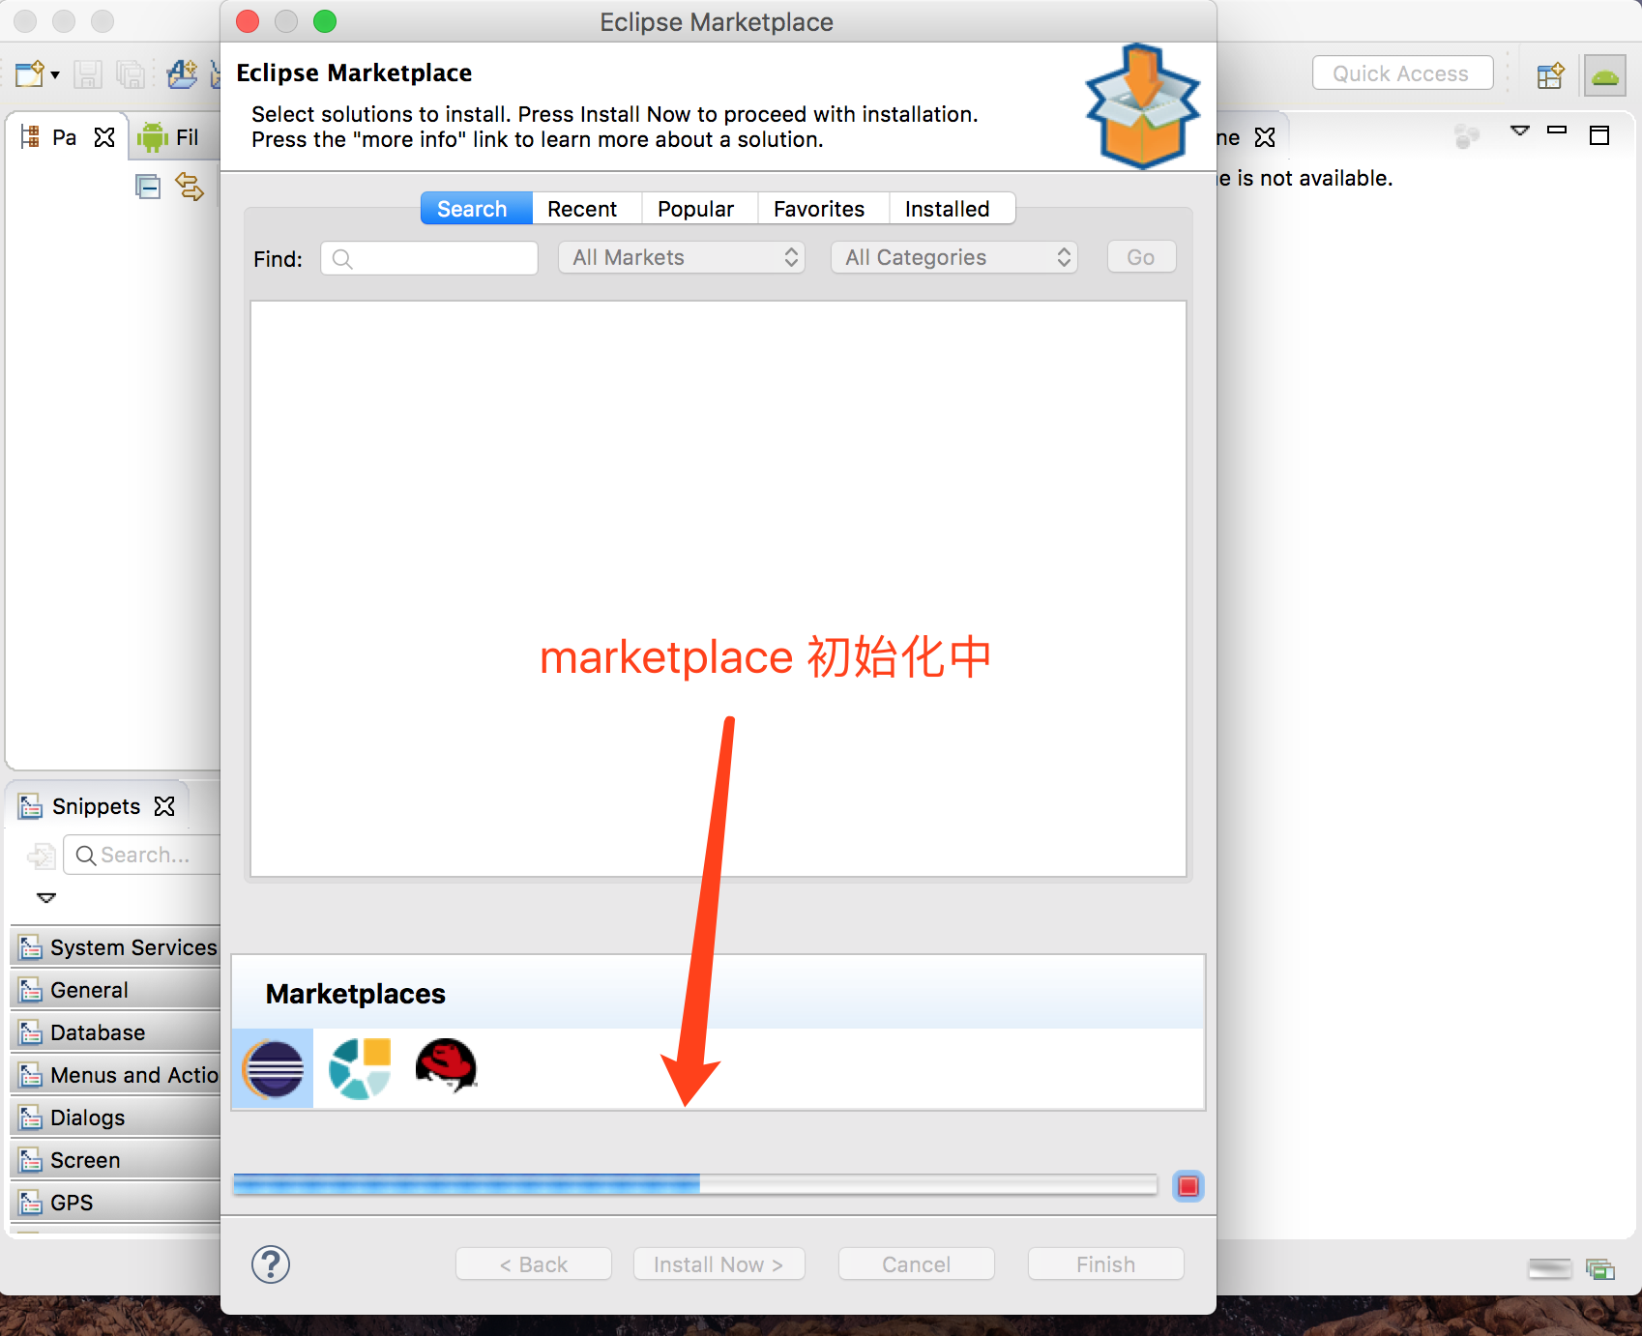The image size is (1642, 1336).
Task: Click the Quick Access search box
Action: point(1402,73)
